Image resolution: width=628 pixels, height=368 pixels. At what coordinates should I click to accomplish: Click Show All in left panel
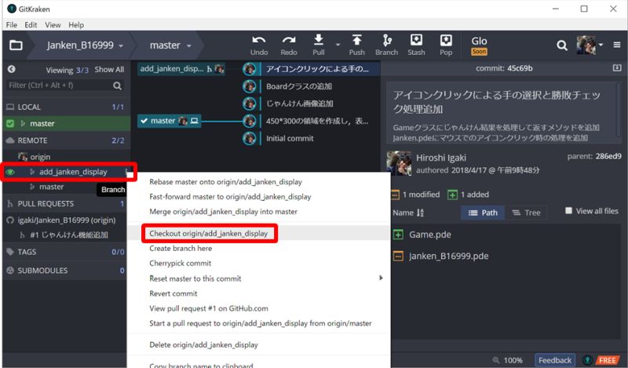click(x=109, y=70)
